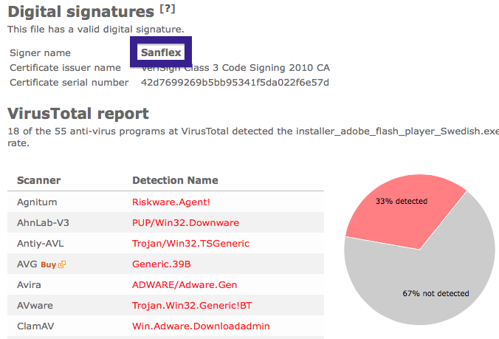Click the PUP/Win32.Downware detection
Viewport: 499px width, 339px height.
coord(185,223)
